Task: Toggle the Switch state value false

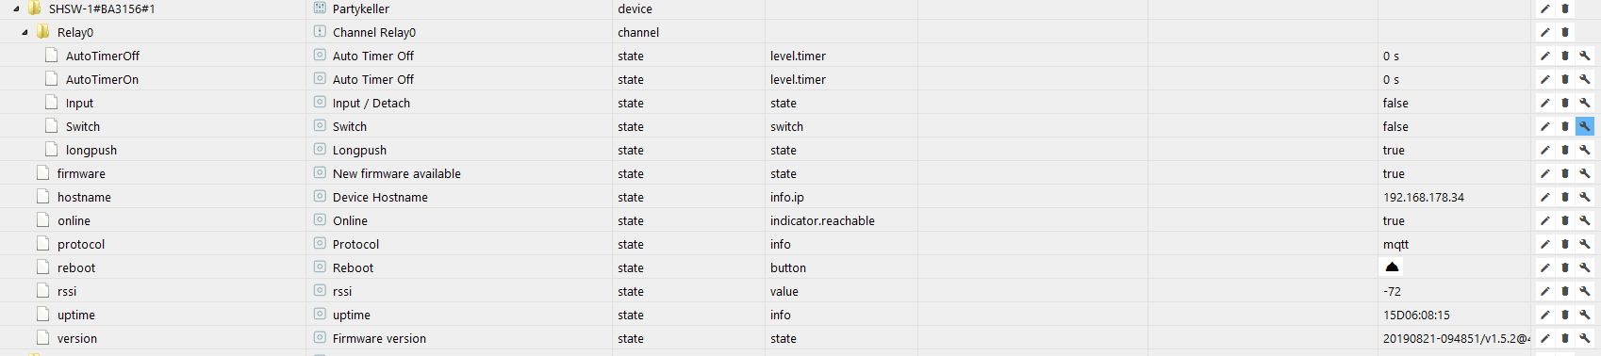Action: tap(1395, 126)
